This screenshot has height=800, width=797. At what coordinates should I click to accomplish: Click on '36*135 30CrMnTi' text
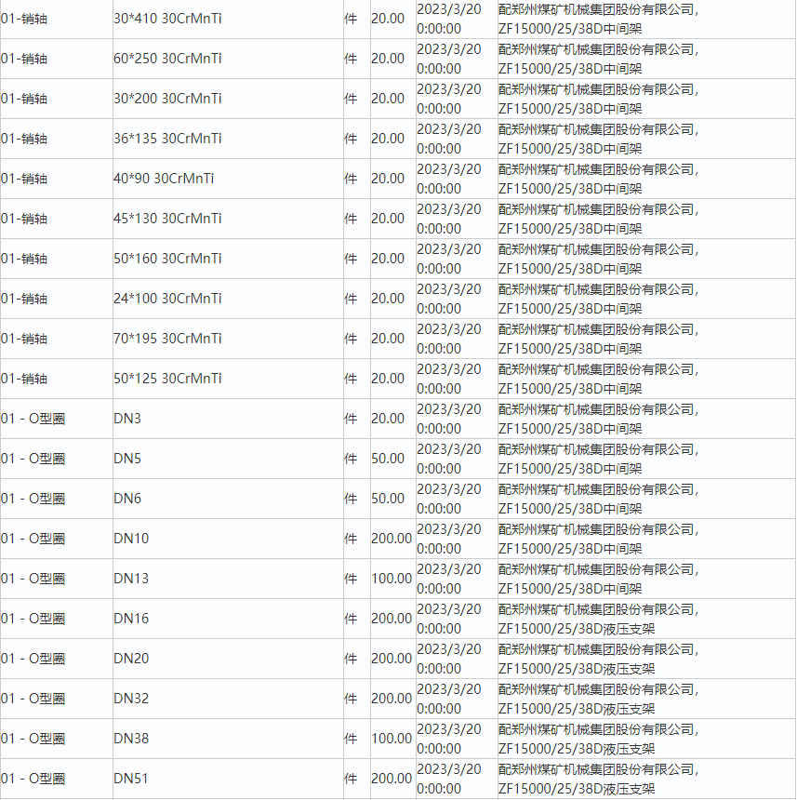click(167, 139)
